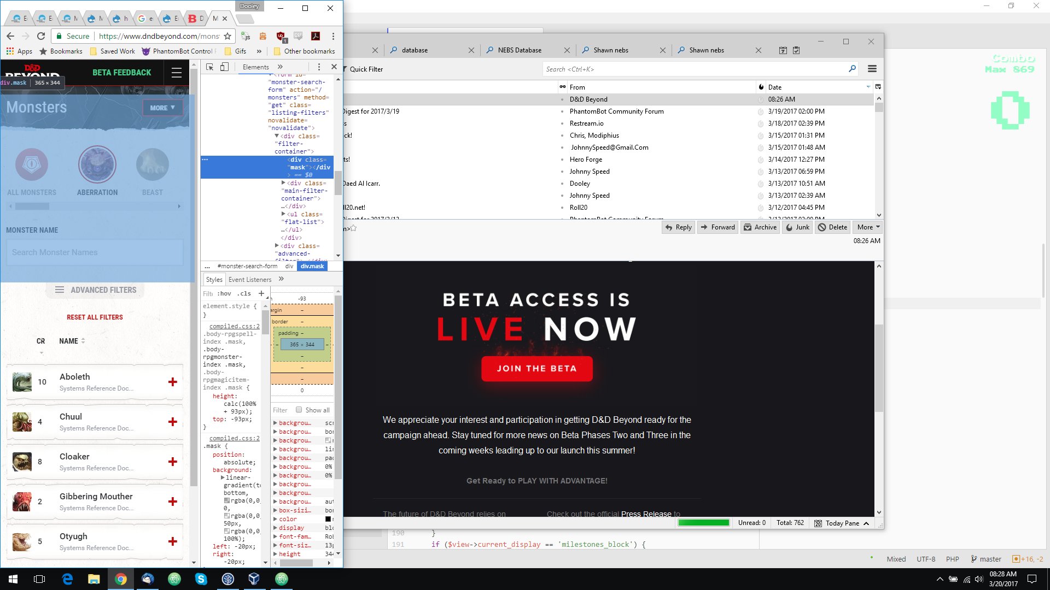Toggle .cls class editor in Styles pane
Screen dimensions: 1050x590
click(245, 293)
